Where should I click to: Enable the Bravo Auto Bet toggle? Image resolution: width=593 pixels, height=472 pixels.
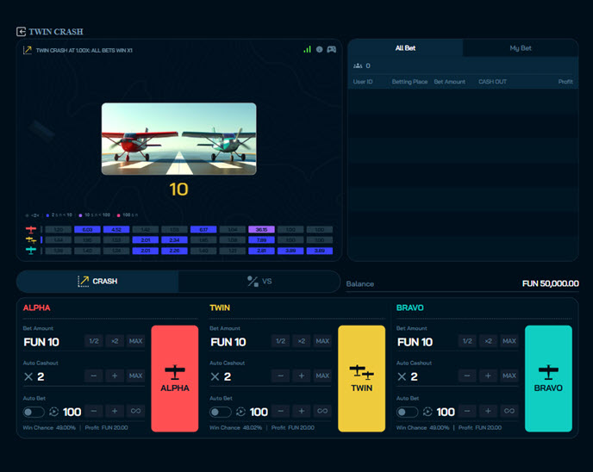[408, 412]
